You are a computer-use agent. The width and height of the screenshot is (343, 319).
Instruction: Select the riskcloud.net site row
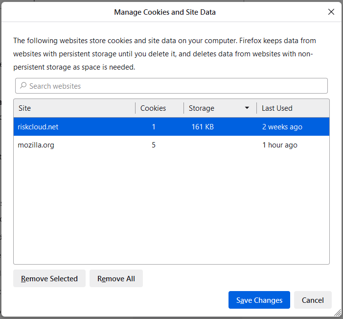pos(38,127)
